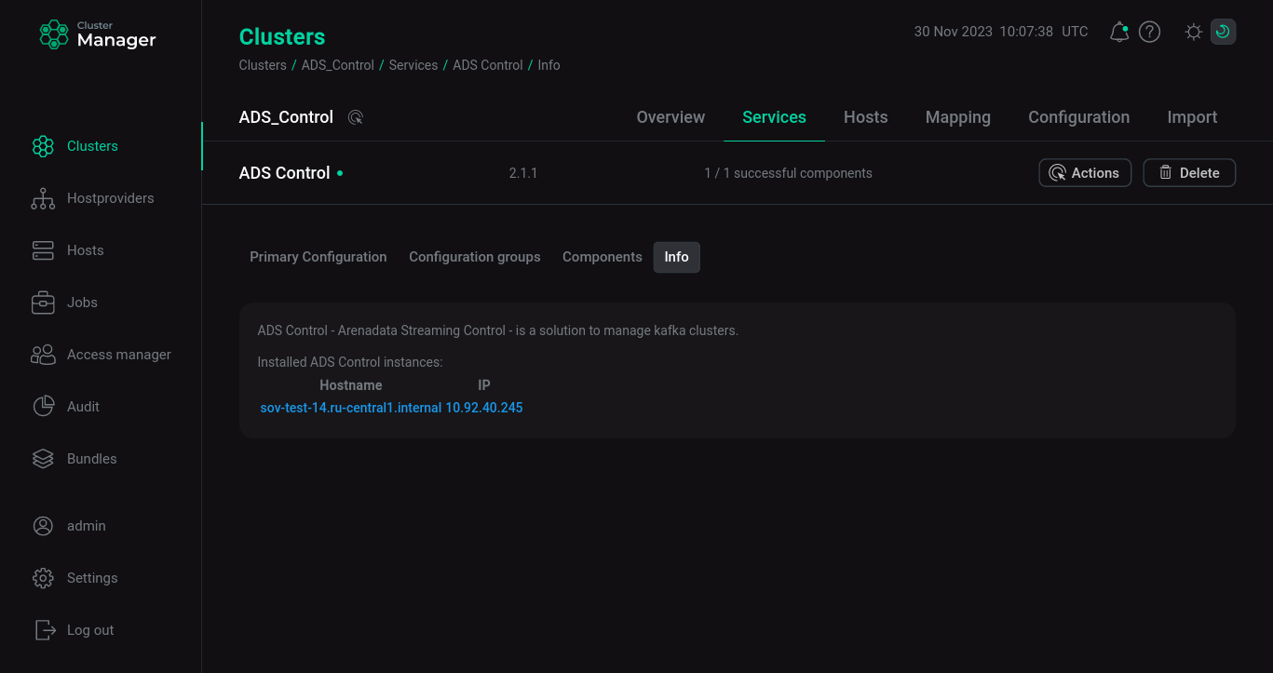Switch to the light theme sun icon
Screen dimensions: 1273x673
pyautogui.click(x=1194, y=32)
